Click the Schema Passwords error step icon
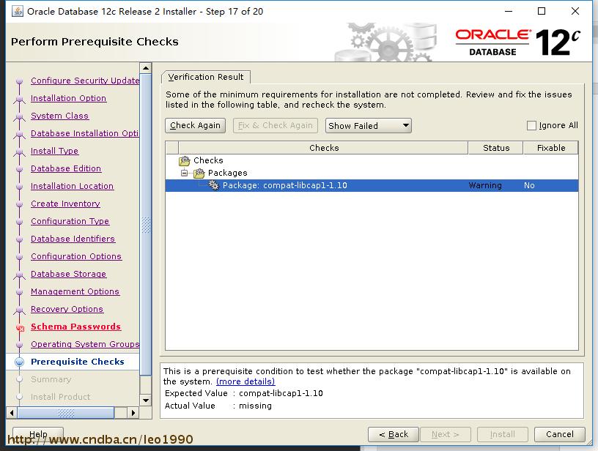 [20, 327]
